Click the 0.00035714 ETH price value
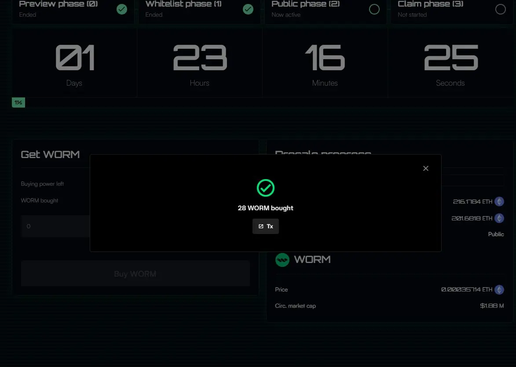 [x=467, y=290]
